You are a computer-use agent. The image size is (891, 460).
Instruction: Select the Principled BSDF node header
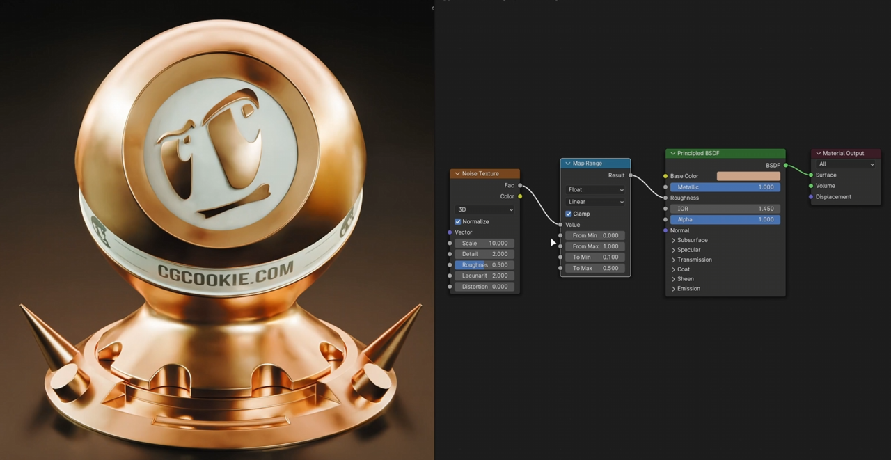pyautogui.click(x=725, y=153)
